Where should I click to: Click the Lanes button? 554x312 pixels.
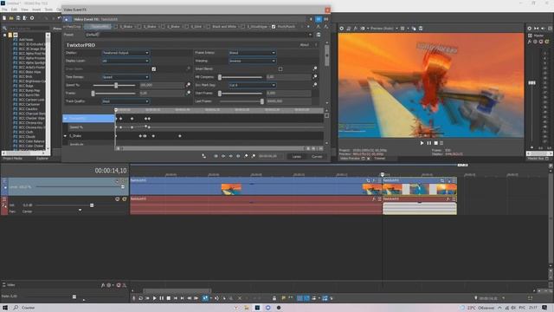coord(297,156)
